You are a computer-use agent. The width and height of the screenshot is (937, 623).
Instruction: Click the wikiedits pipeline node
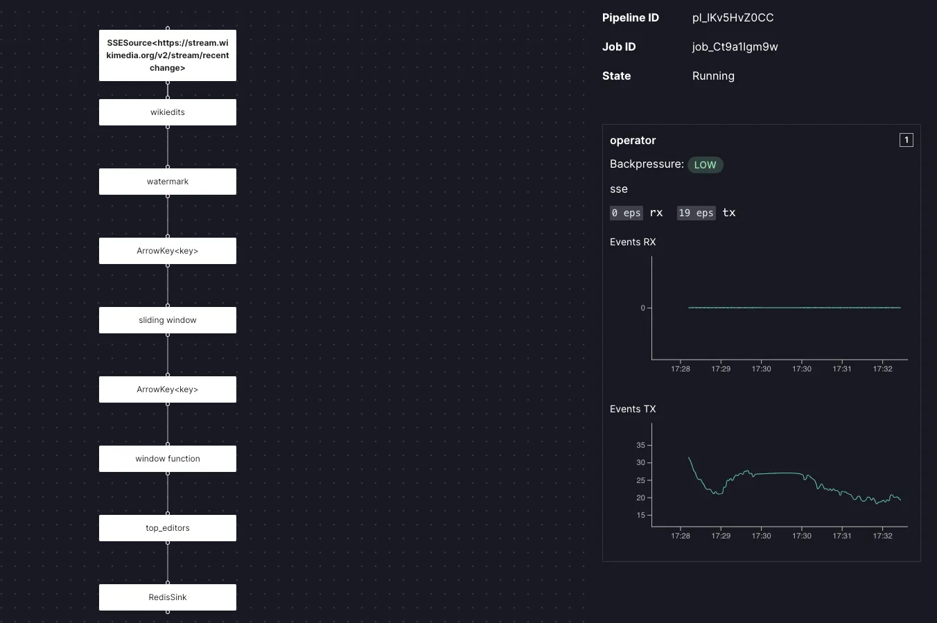point(167,112)
